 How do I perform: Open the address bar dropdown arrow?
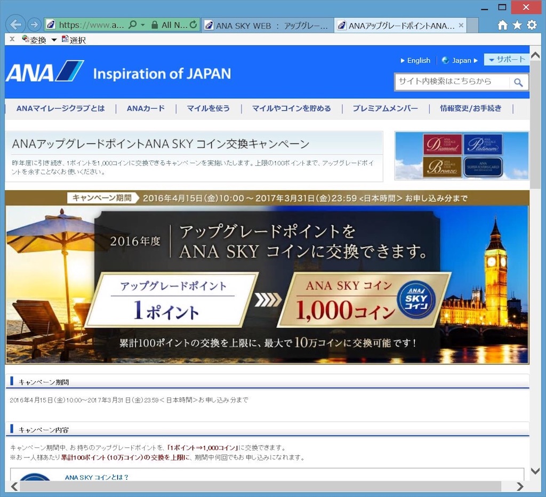click(143, 25)
